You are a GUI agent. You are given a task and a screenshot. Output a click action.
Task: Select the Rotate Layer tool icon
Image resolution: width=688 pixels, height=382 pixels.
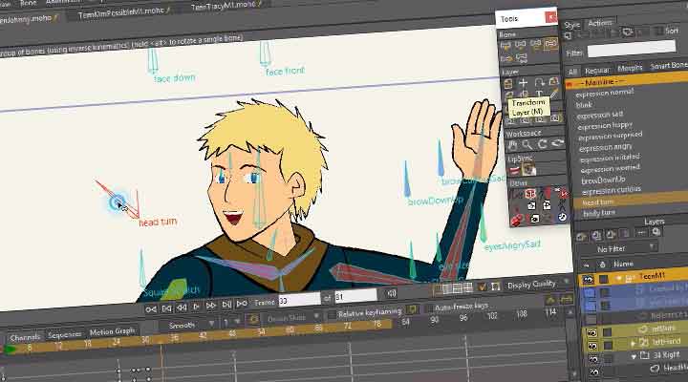(x=539, y=82)
